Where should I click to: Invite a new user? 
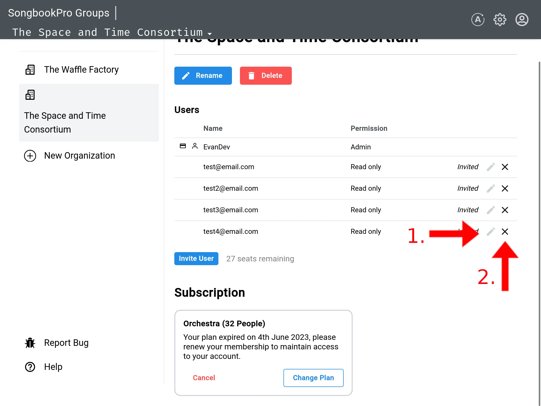coord(196,258)
